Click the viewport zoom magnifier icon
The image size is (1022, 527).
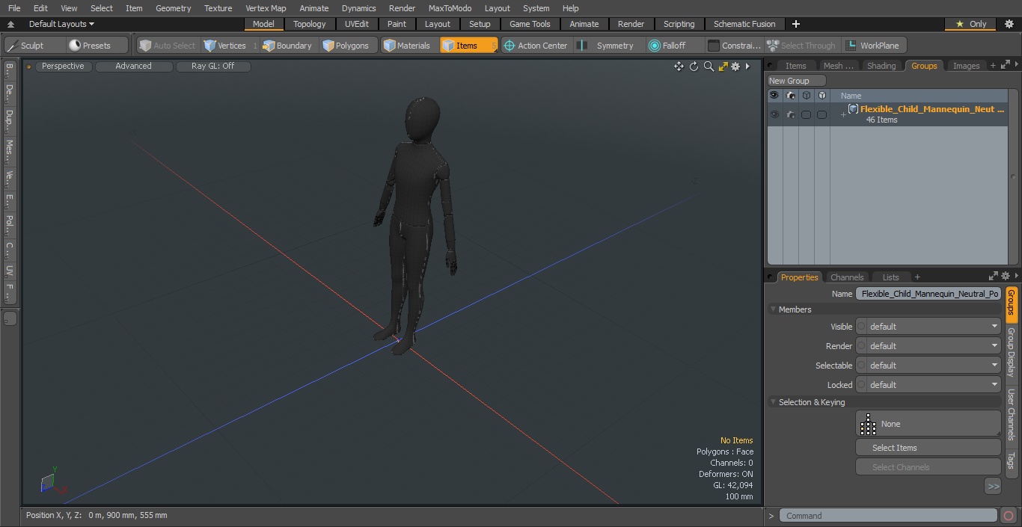709,67
